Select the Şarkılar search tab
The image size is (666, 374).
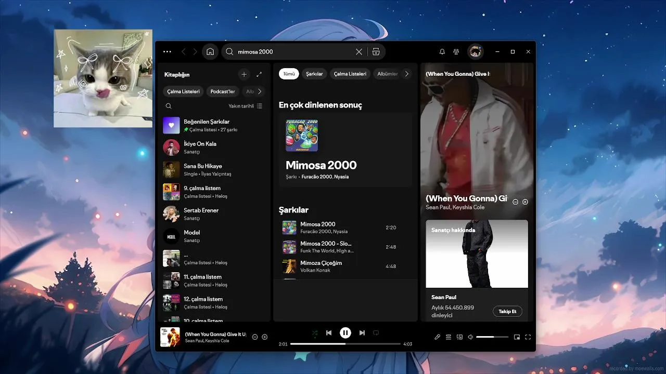coord(314,74)
